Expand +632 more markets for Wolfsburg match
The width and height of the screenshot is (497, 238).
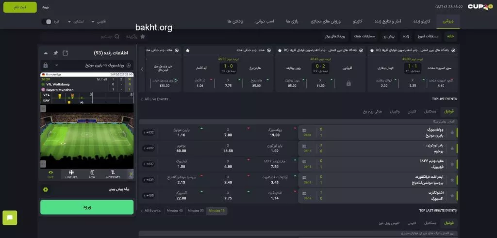click(x=148, y=132)
